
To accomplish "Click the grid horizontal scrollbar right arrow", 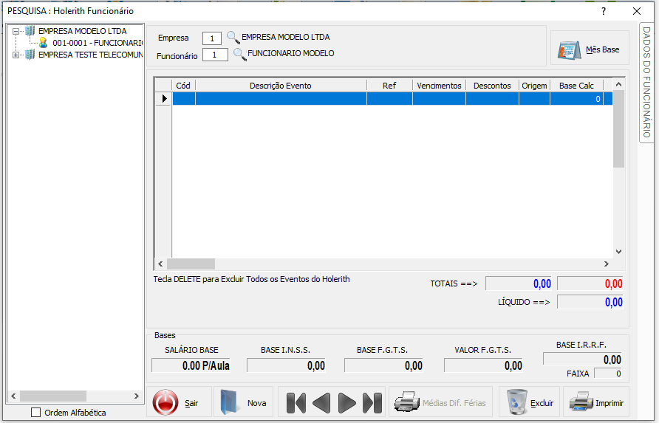I will (607, 264).
